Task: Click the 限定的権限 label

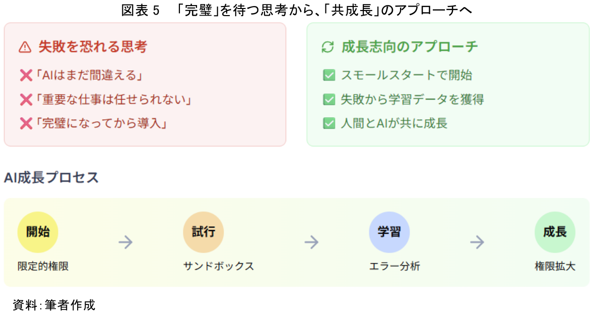Action: tap(43, 267)
